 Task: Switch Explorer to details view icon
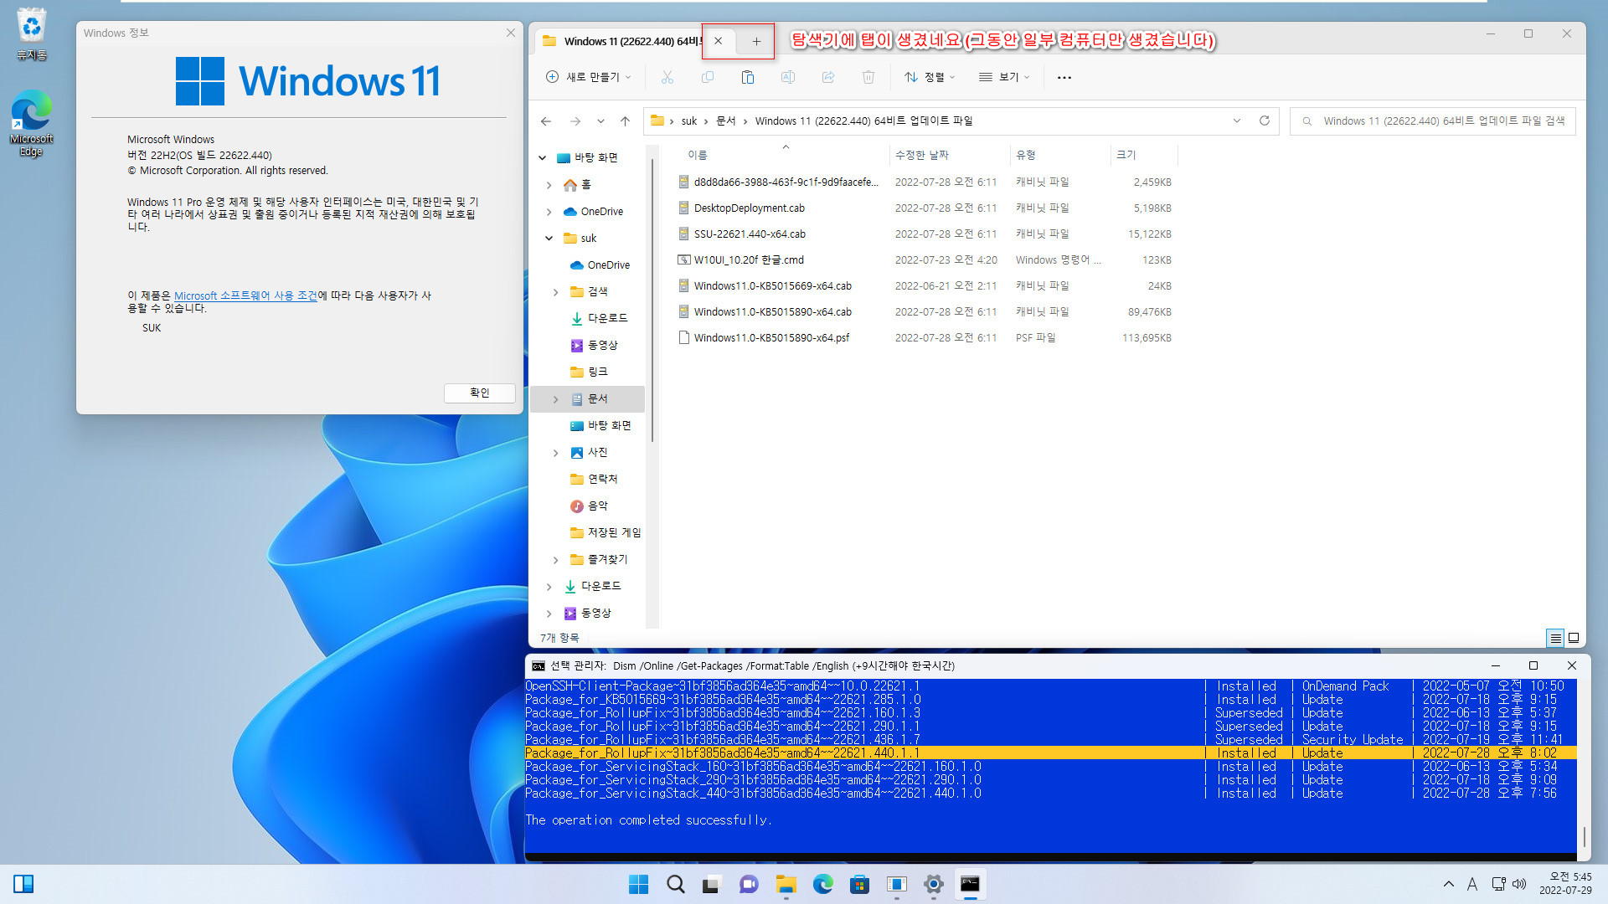tap(1555, 638)
